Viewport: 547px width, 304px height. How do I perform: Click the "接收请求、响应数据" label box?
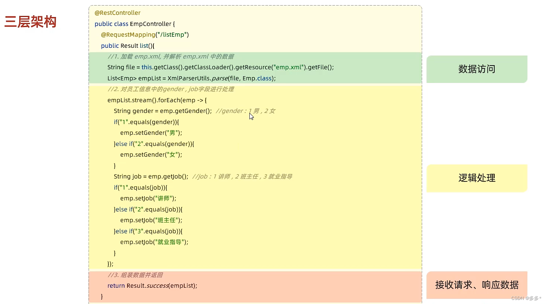(477, 285)
